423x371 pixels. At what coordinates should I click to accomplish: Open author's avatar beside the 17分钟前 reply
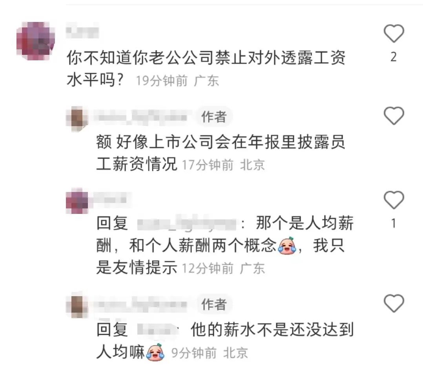pyautogui.click(x=77, y=119)
